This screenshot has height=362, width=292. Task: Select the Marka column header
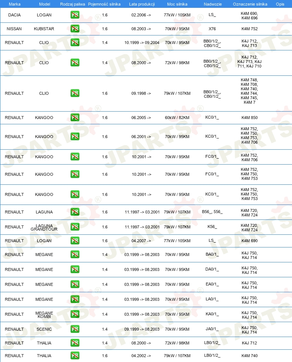15,4
